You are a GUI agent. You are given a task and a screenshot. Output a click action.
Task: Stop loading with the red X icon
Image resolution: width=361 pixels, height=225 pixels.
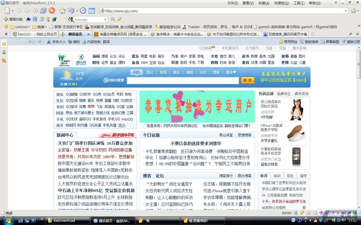tap(52, 11)
